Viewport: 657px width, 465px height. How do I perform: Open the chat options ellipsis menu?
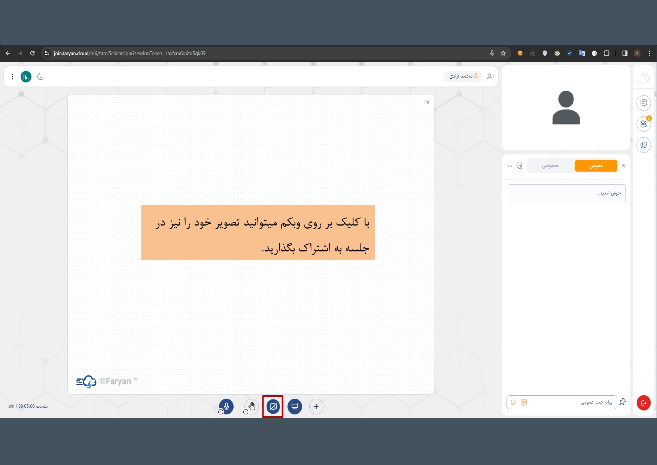(x=510, y=166)
